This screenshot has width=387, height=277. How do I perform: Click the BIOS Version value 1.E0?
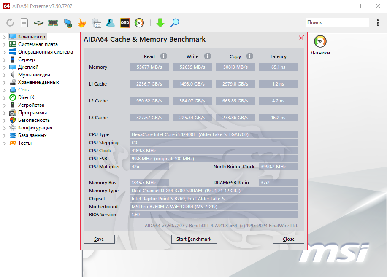pyautogui.click(x=214, y=215)
